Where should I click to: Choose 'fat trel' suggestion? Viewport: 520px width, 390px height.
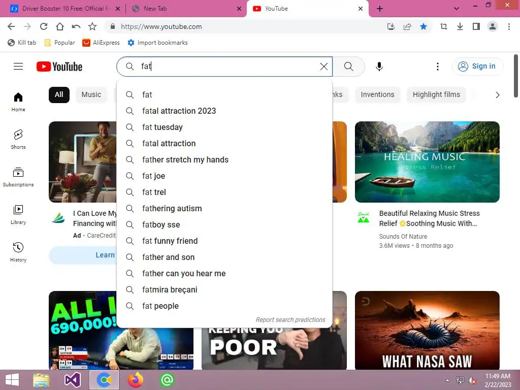click(x=224, y=192)
